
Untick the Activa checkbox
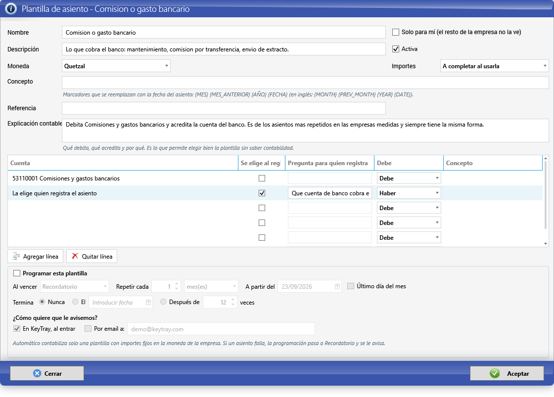(396, 49)
